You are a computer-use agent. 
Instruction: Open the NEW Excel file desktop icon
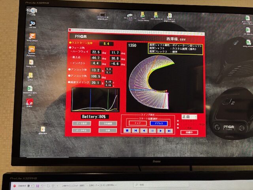point(30,91)
